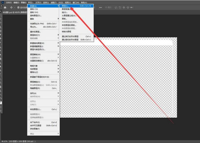Click the foreground color swatch in toolbar
This screenshot has height=143, width=200.
coord(1,102)
